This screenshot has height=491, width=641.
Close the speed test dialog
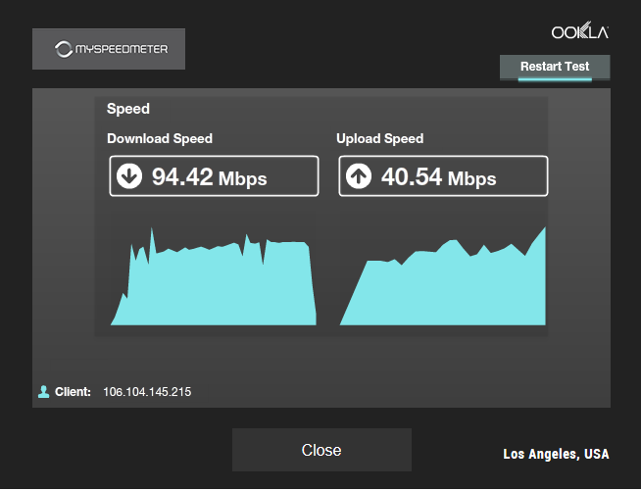[x=321, y=450]
